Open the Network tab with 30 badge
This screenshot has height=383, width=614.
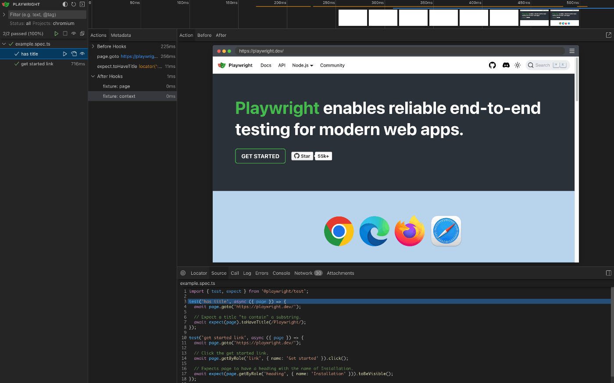308,273
